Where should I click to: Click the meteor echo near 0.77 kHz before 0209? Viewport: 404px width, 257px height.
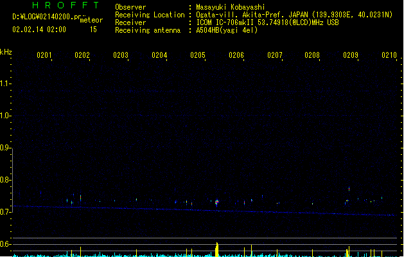[x=349, y=189]
